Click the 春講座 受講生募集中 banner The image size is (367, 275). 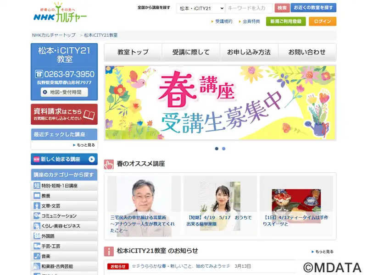[220, 103]
